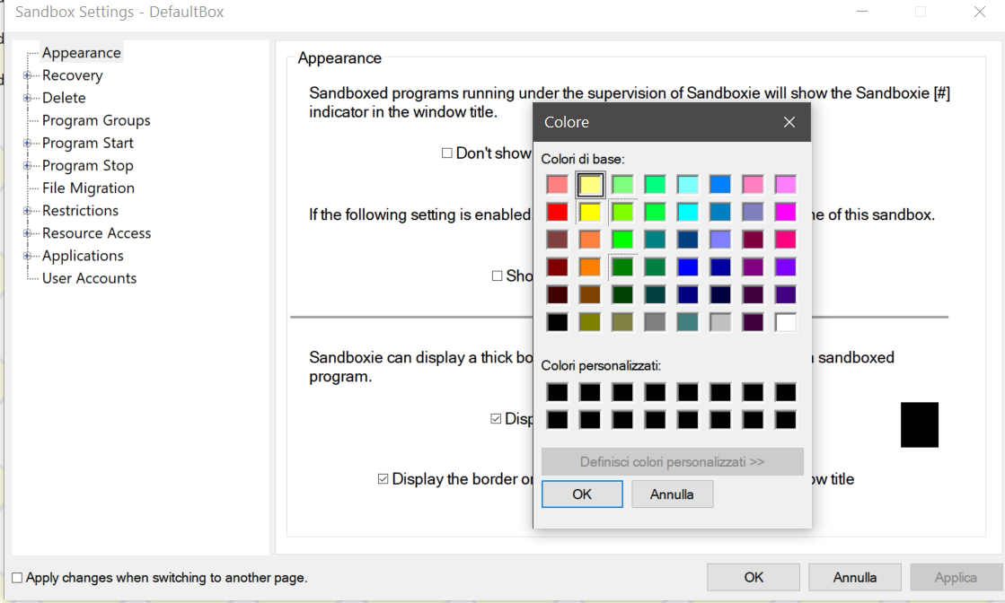Viewport: 1005px width, 603px height.
Task: Open Program Start settings page
Action: (88, 143)
